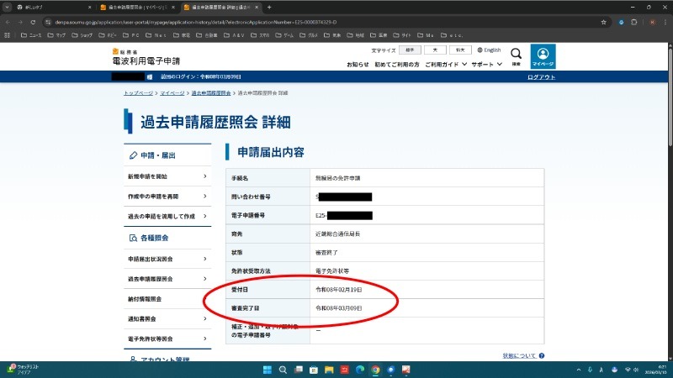Set font size to 大
The image size is (673, 378).
(433, 50)
